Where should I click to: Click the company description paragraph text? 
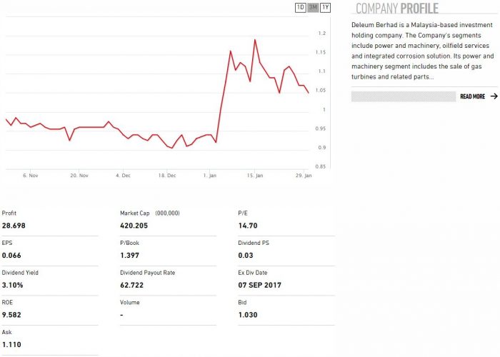422,50
